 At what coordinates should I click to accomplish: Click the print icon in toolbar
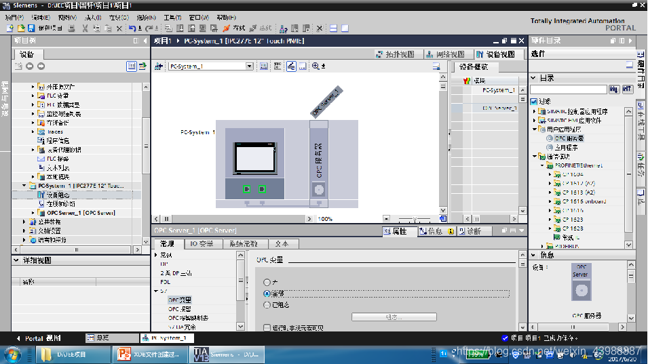(71, 28)
